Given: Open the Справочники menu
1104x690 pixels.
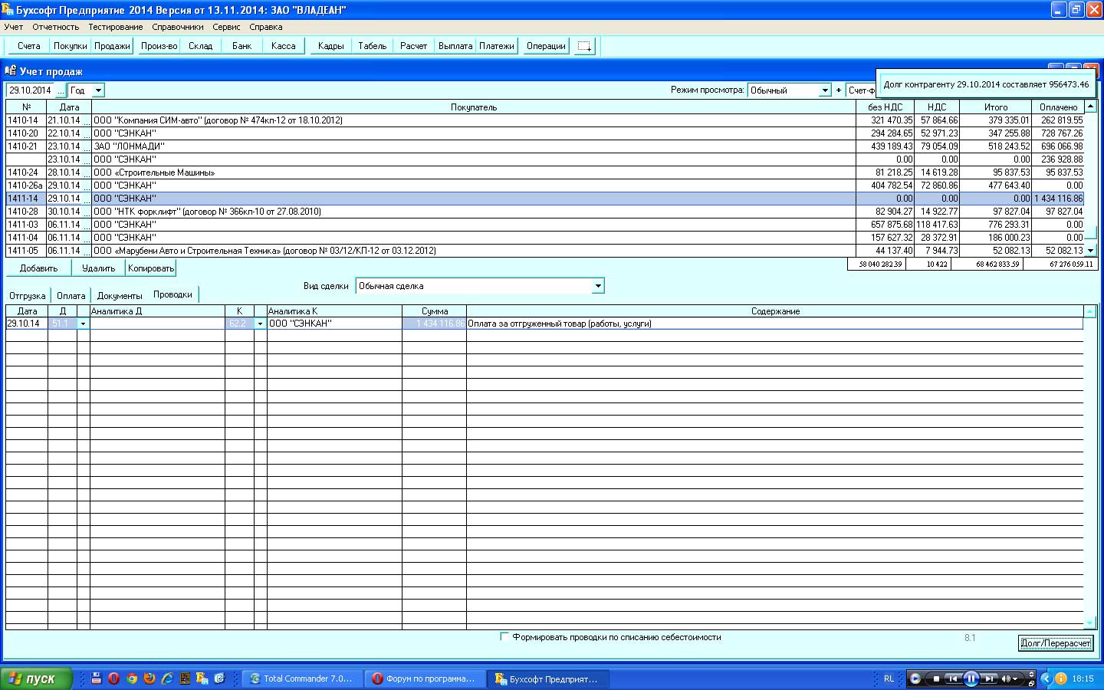Looking at the screenshot, I should (177, 27).
